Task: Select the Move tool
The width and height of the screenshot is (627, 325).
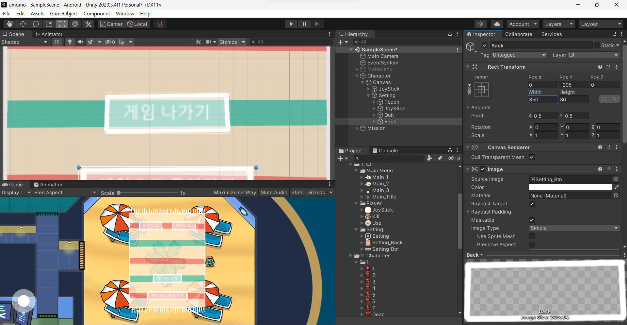Action: point(23,24)
